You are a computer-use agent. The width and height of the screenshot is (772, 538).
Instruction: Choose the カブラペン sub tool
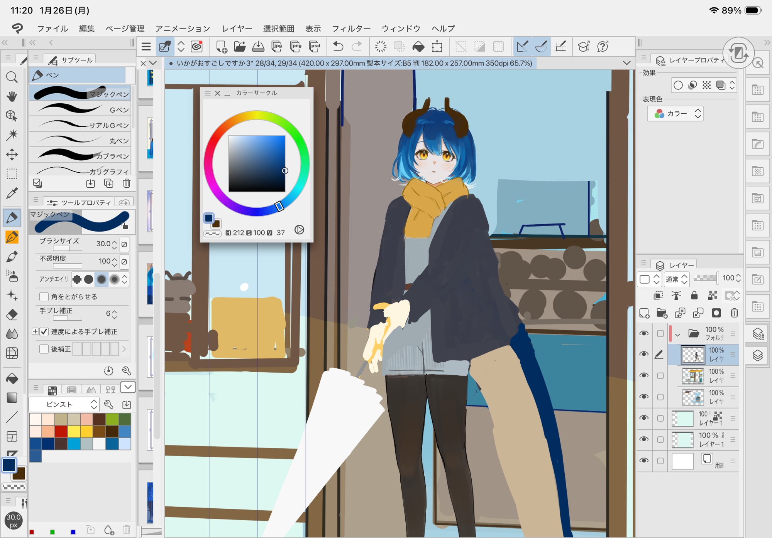click(x=80, y=156)
